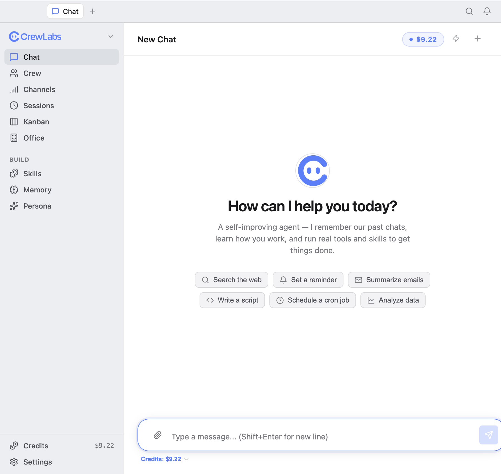Send message with paper plane button
This screenshot has width=501, height=474.
tap(488, 435)
